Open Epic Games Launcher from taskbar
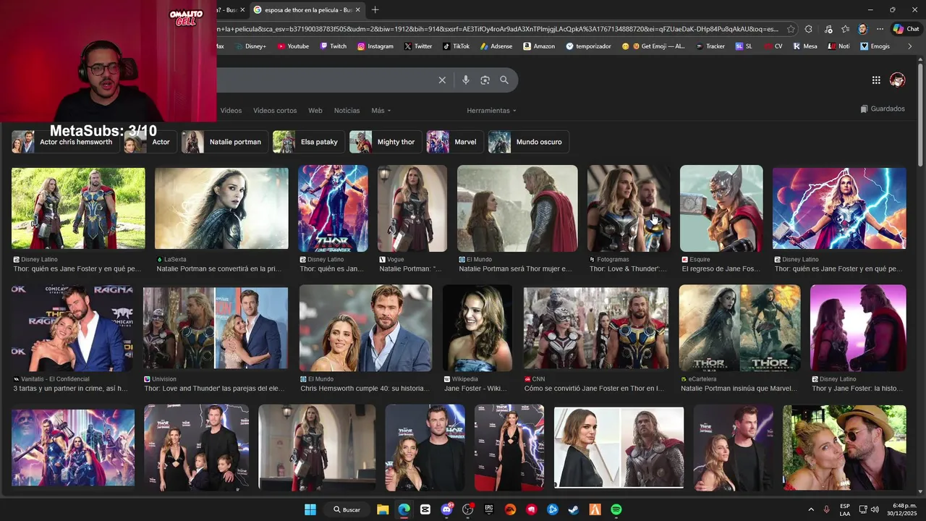This screenshot has width=926, height=521. pyautogui.click(x=489, y=509)
